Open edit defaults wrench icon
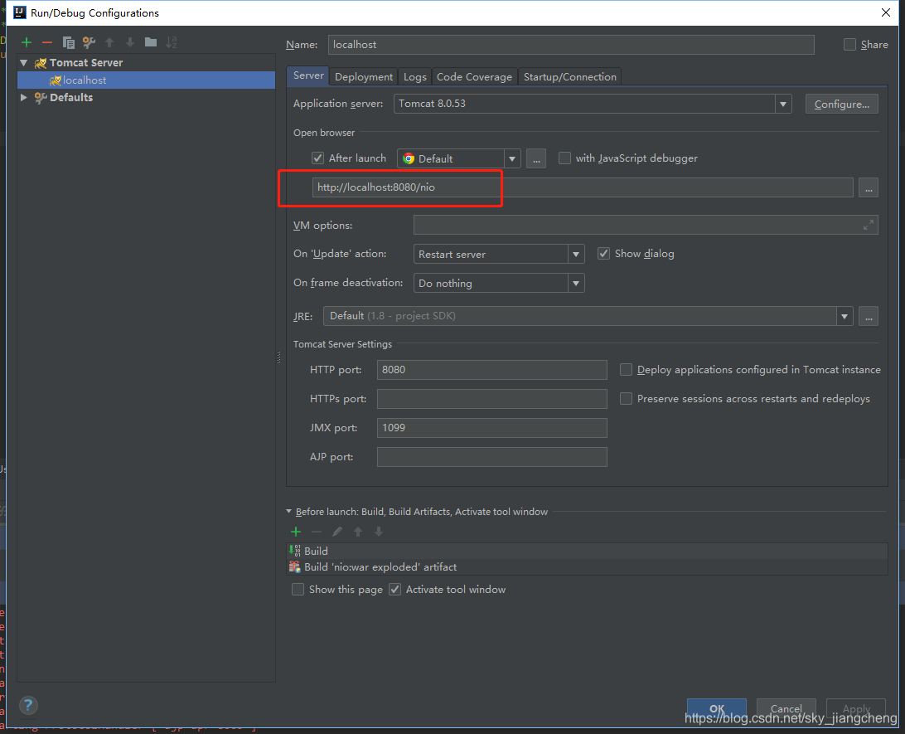 89,42
